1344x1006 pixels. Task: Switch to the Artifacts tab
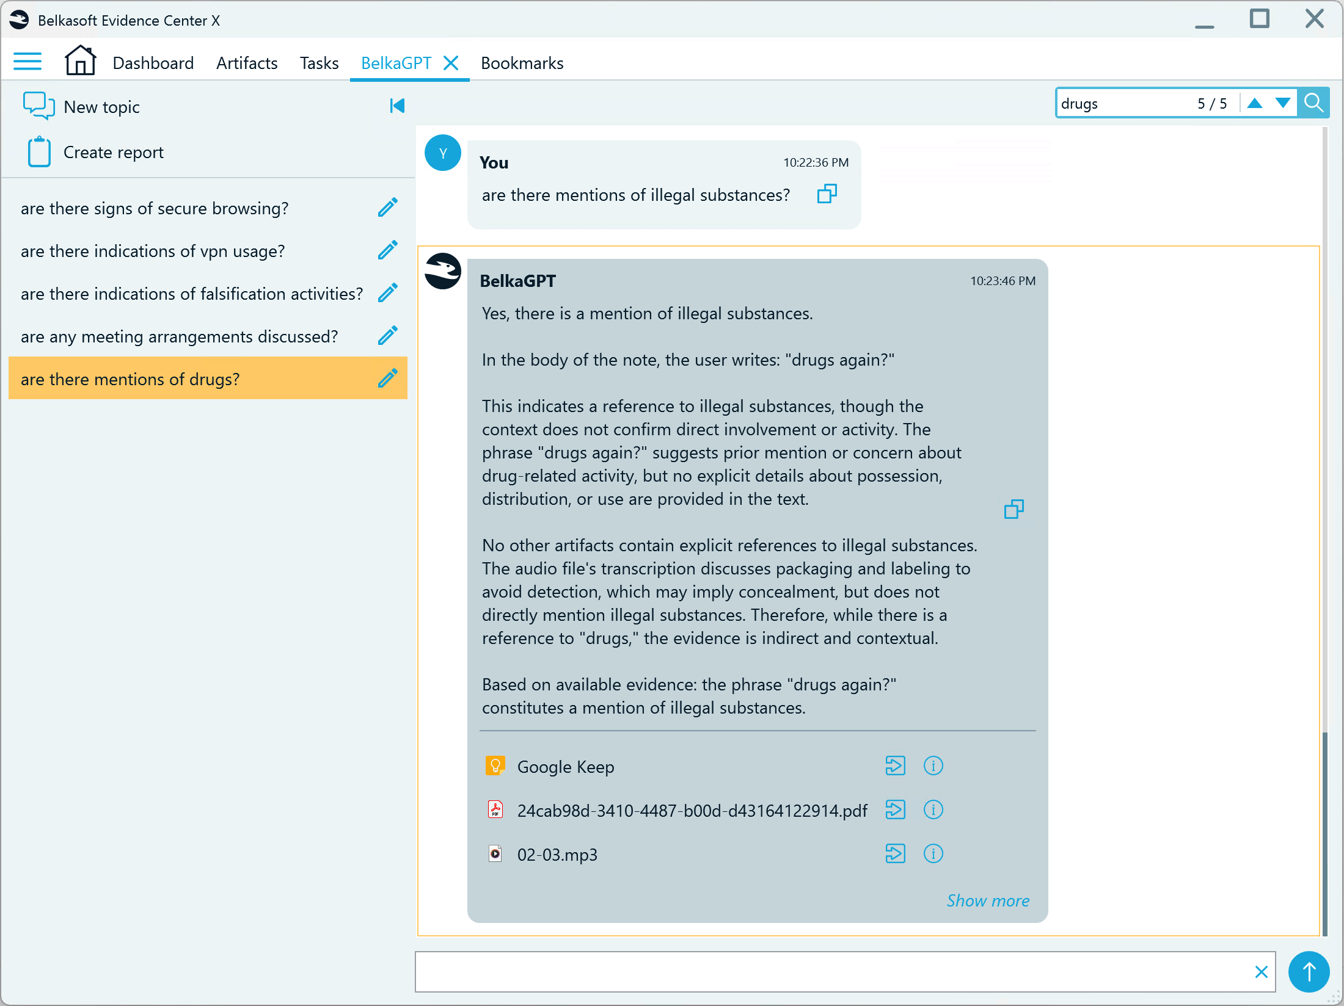[x=247, y=63]
